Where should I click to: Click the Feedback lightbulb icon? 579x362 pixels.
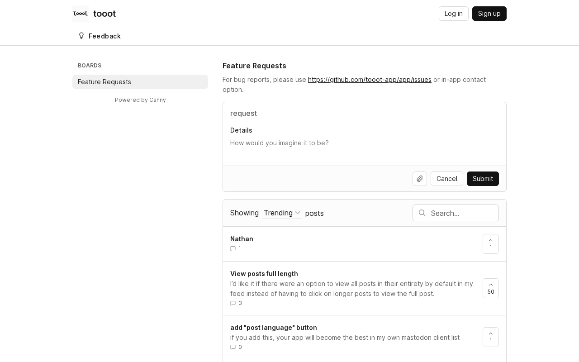[81, 36]
